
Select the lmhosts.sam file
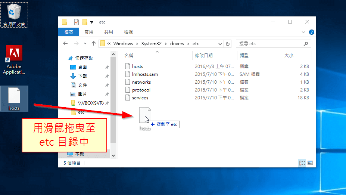tap(145, 74)
